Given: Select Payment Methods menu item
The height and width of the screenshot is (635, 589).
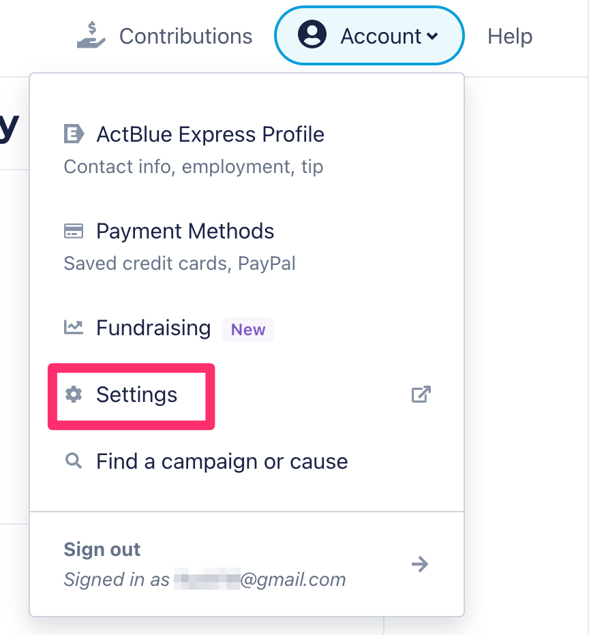Looking at the screenshot, I should coord(247,247).
